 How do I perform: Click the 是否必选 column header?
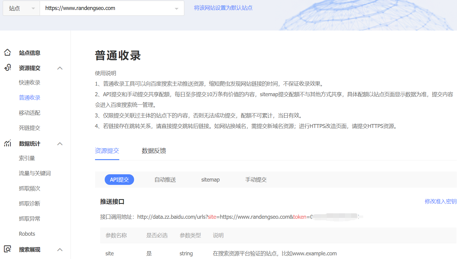(x=157, y=235)
